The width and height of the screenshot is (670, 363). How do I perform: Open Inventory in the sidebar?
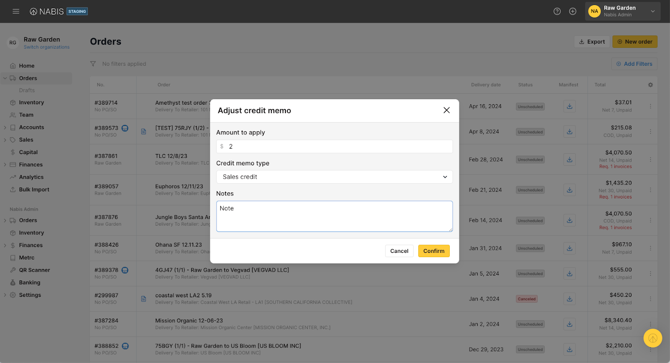[31, 103]
